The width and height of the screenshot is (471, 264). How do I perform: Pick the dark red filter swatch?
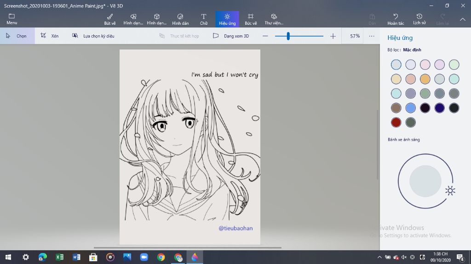[396, 122]
